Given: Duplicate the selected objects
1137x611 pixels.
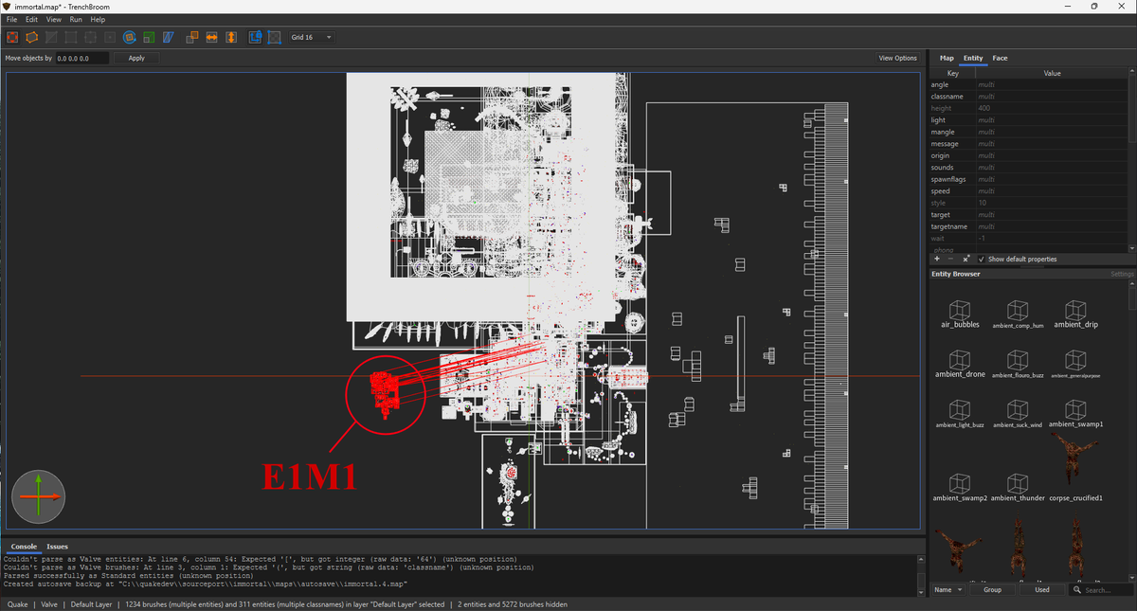Looking at the screenshot, I should coord(192,37).
